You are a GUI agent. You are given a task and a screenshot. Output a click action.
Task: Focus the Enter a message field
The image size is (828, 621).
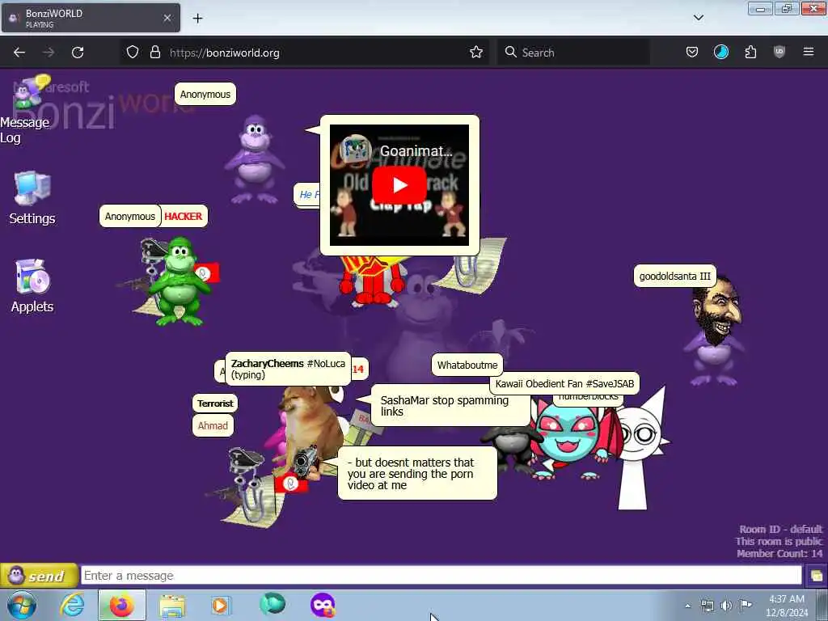tap(441, 576)
